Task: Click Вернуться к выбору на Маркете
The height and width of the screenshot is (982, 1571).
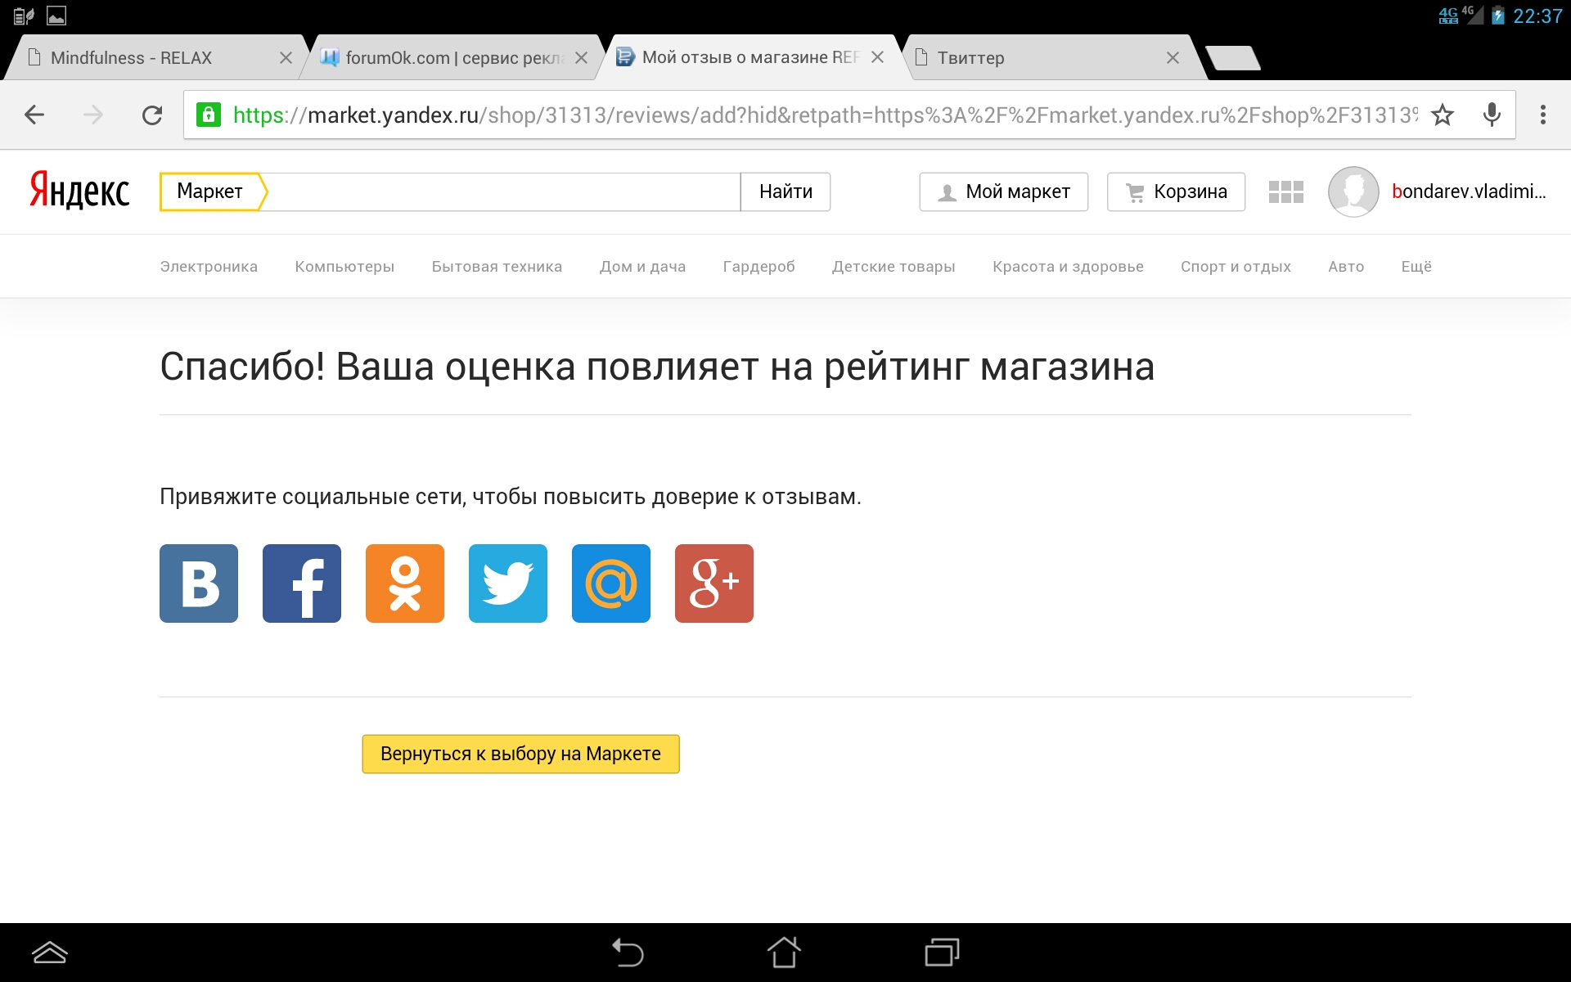Action: [521, 754]
